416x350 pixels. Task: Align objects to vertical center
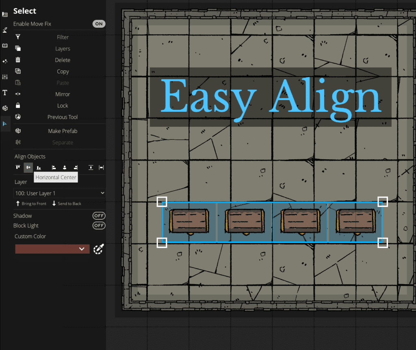(65, 167)
